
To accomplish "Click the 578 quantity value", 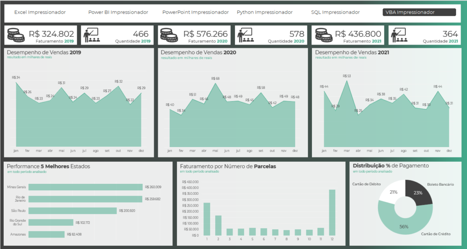I will 296,34.
